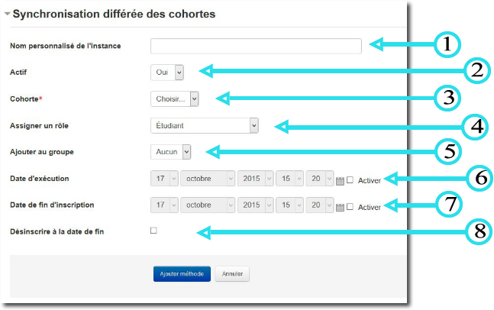This screenshot has width=494, height=310.
Task: Open the Cohorte dropdown showing Choisir...
Action: (174, 98)
